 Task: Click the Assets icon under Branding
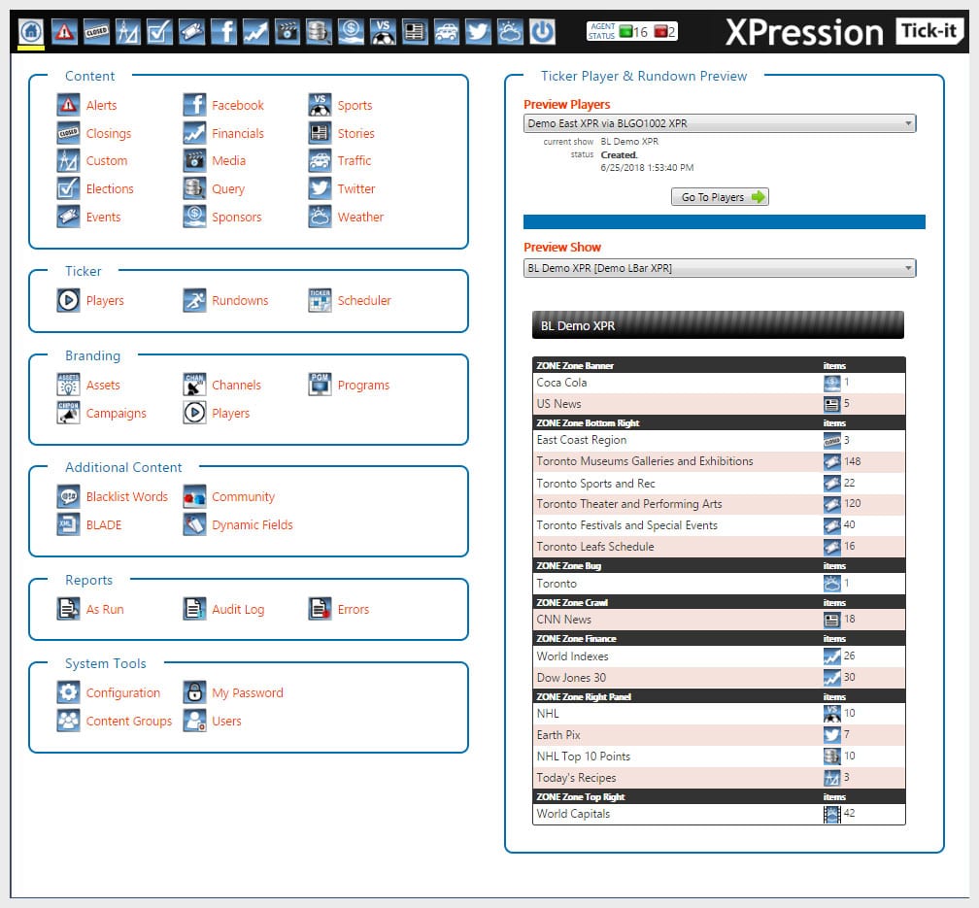point(68,385)
